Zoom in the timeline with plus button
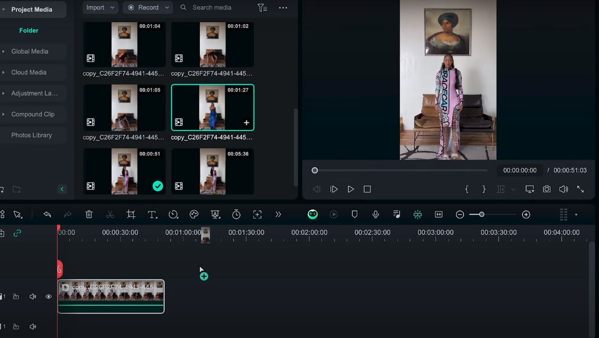Image resolution: width=599 pixels, height=338 pixels. coord(526,215)
